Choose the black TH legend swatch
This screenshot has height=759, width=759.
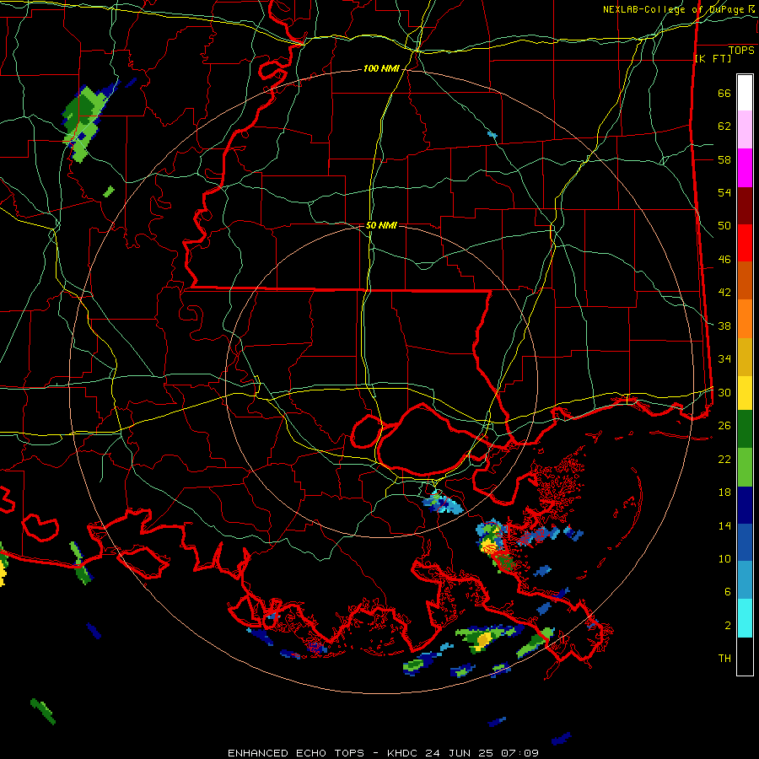(x=745, y=656)
